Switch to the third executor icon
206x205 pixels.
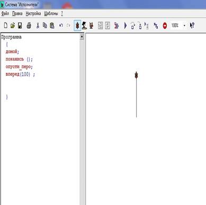click(91, 25)
